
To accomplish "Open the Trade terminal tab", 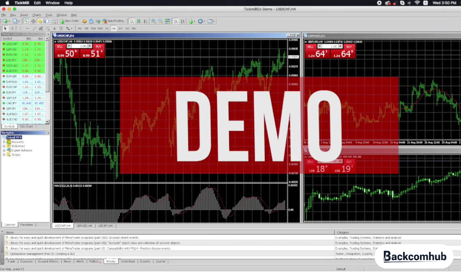I will 11,262.
